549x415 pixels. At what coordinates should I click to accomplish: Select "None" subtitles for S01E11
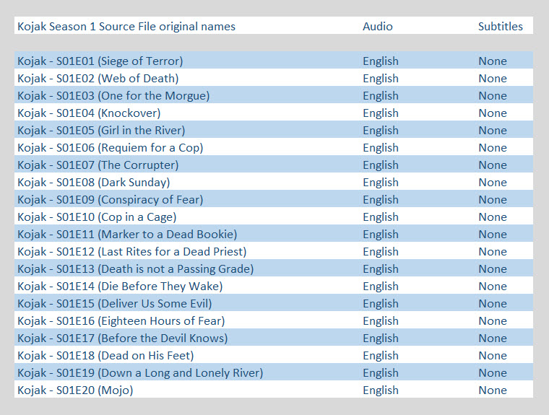[x=493, y=234]
